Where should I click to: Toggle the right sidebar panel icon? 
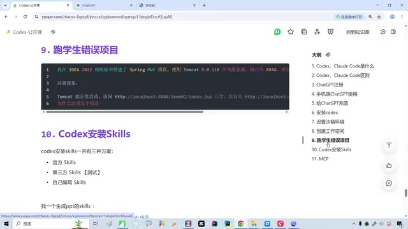[x=393, y=32]
